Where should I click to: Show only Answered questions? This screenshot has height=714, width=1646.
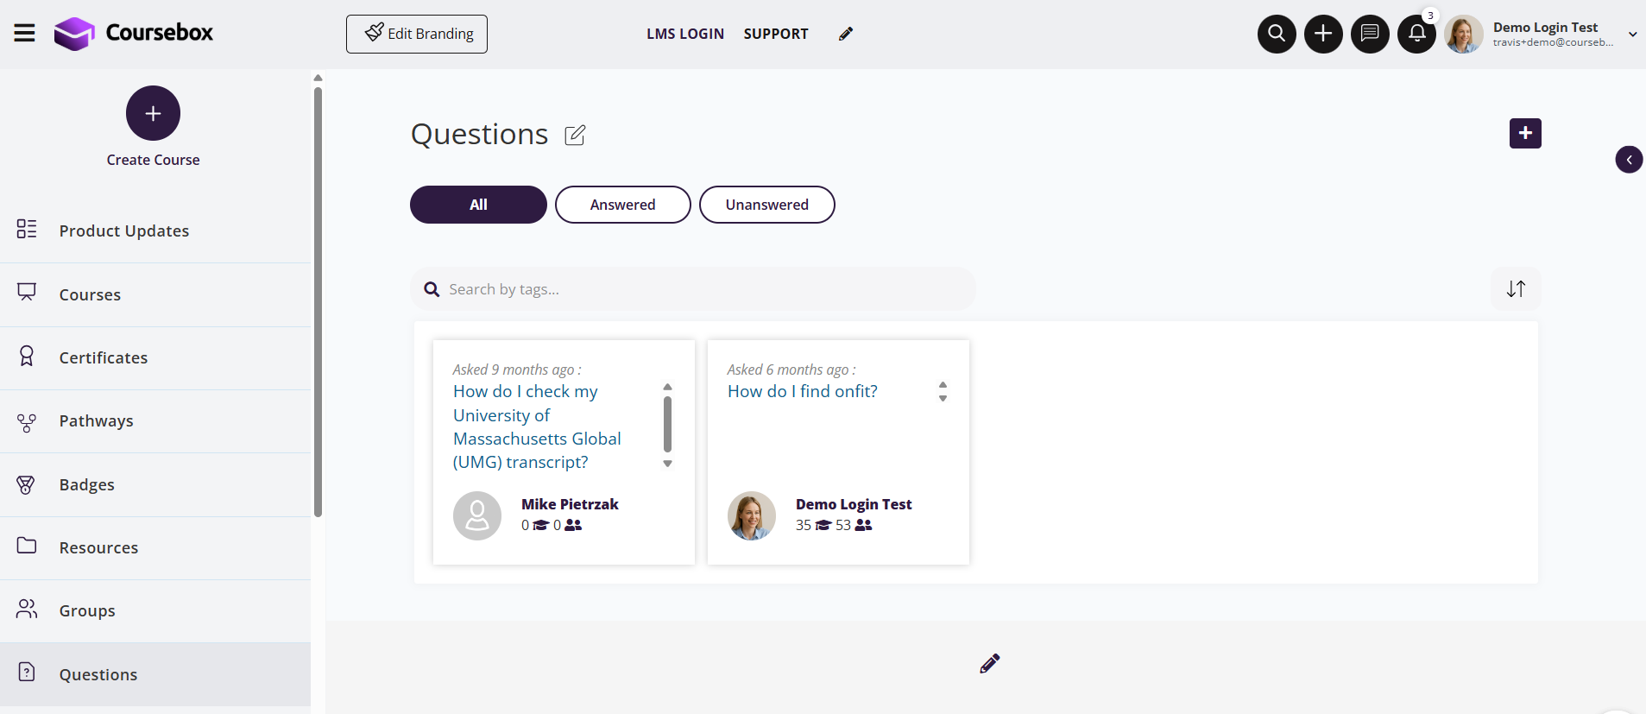[x=622, y=205]
